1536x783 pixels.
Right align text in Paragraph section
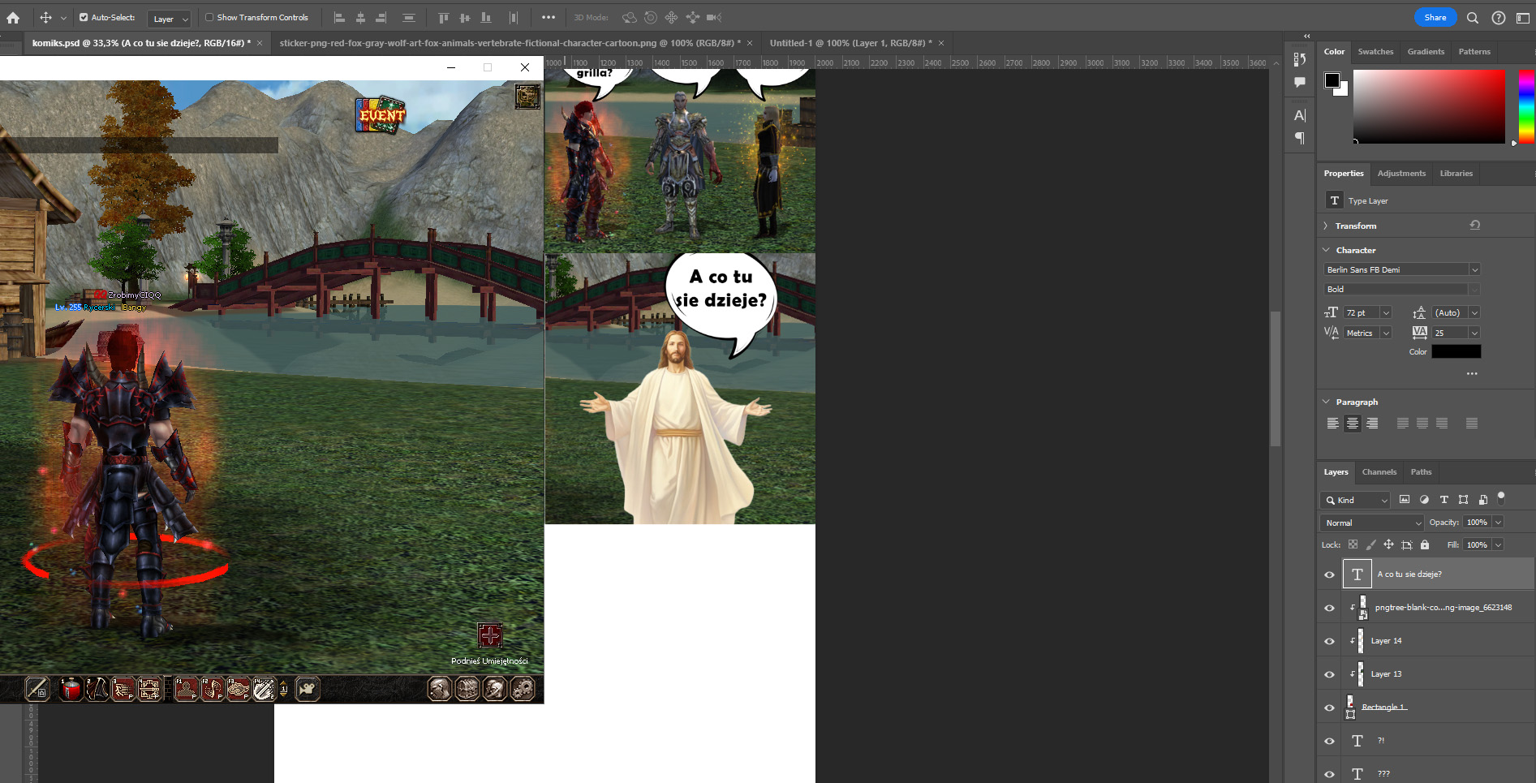tap(1372, 423)
